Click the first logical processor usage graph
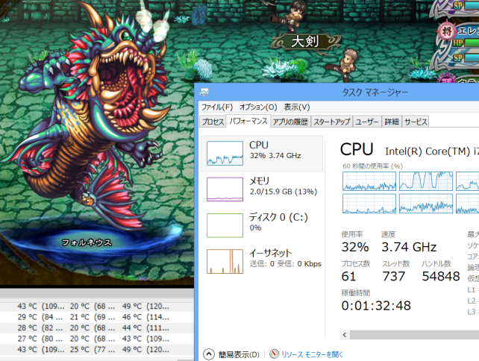Viewport: 479px width, 361px height. pos(369,181)
